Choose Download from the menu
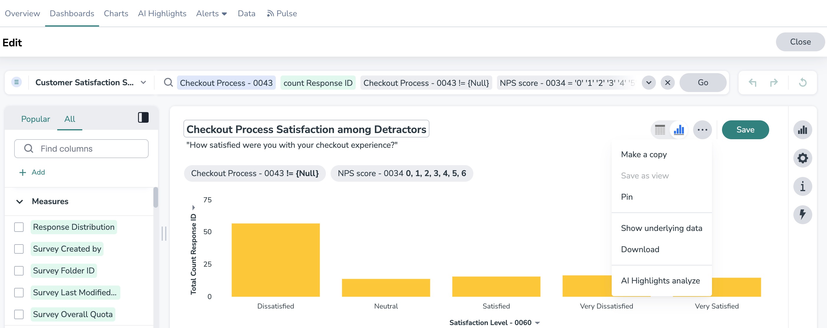827x328 pixels. [640, 249]
